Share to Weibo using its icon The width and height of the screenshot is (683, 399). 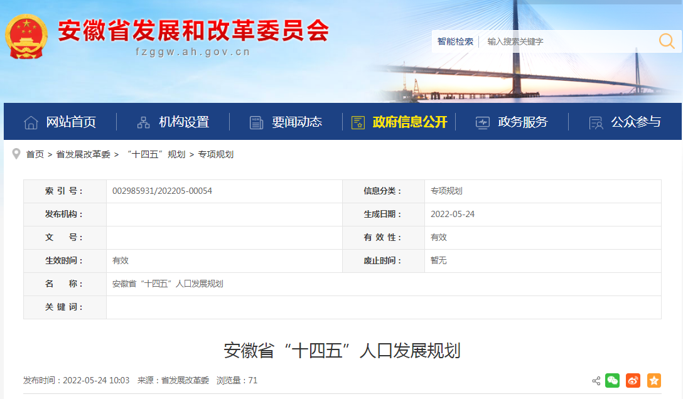click(x=633, y=380)
